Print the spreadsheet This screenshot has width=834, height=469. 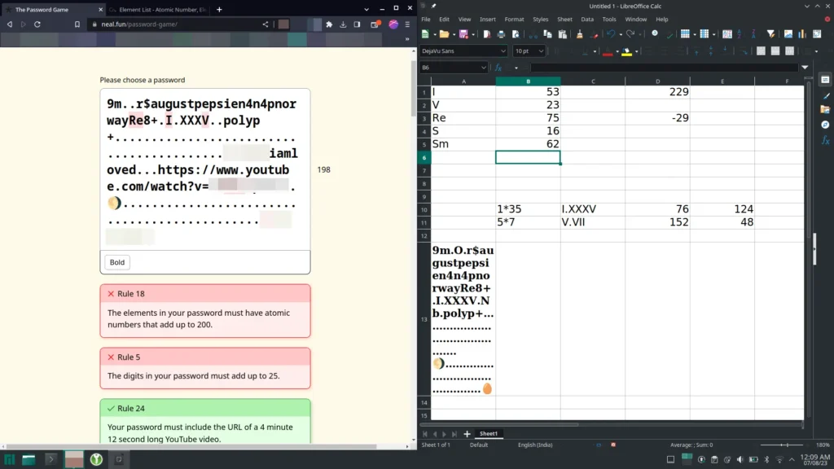click(x=501, y=34)
